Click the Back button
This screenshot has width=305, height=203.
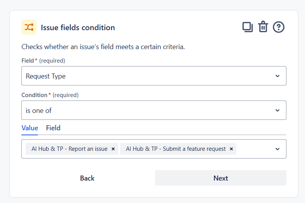tap(87, 178)
